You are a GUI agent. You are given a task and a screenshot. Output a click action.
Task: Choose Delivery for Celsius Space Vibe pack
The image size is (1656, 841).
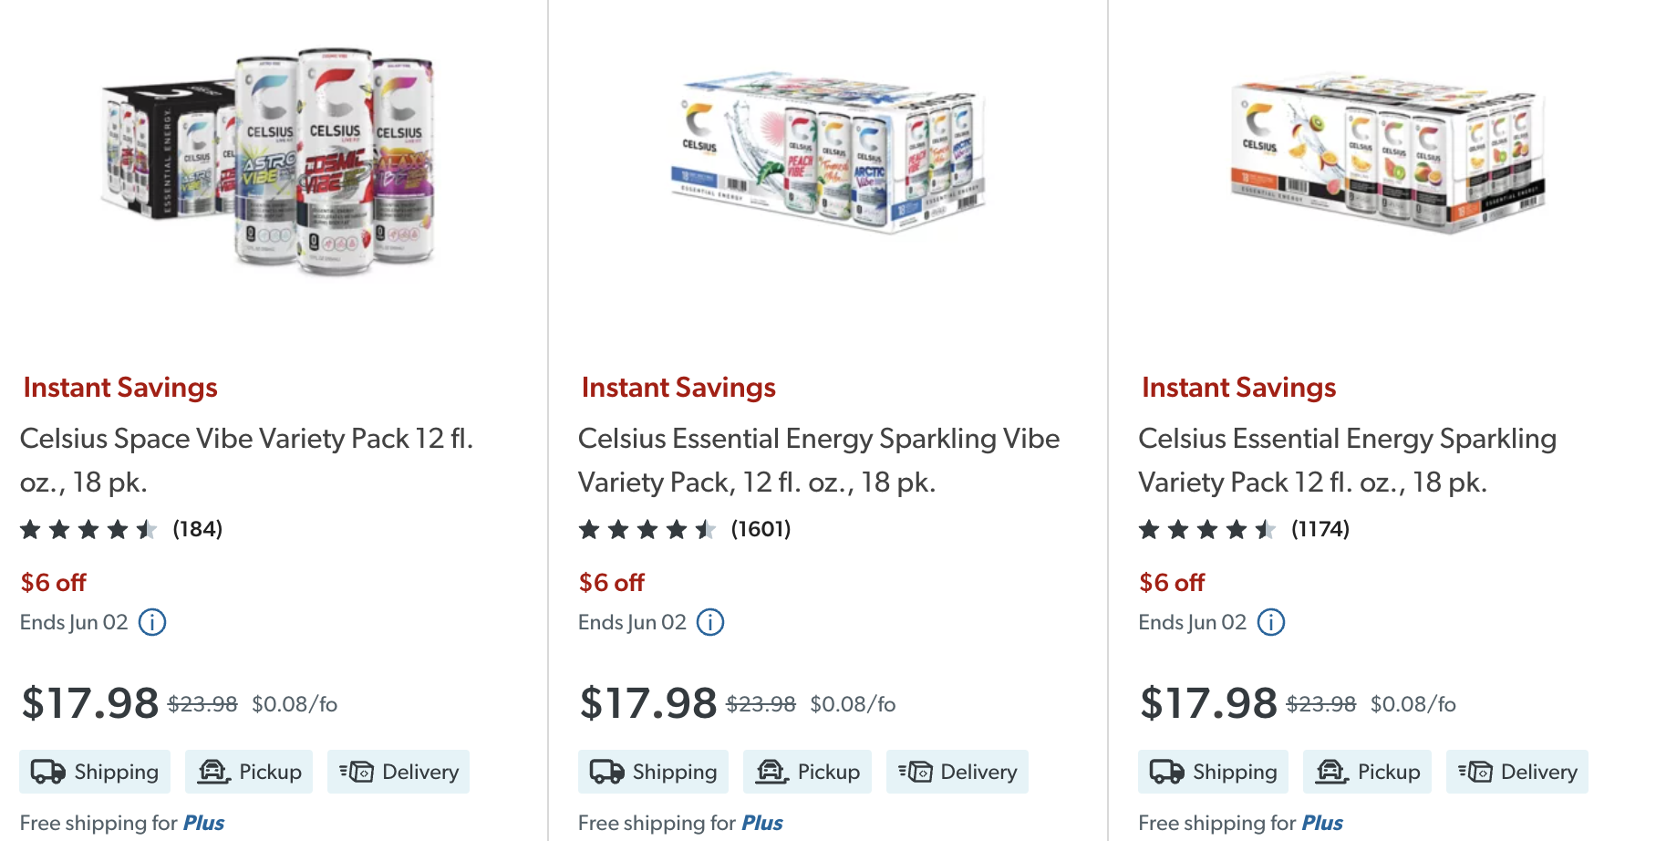coord(398,772)
